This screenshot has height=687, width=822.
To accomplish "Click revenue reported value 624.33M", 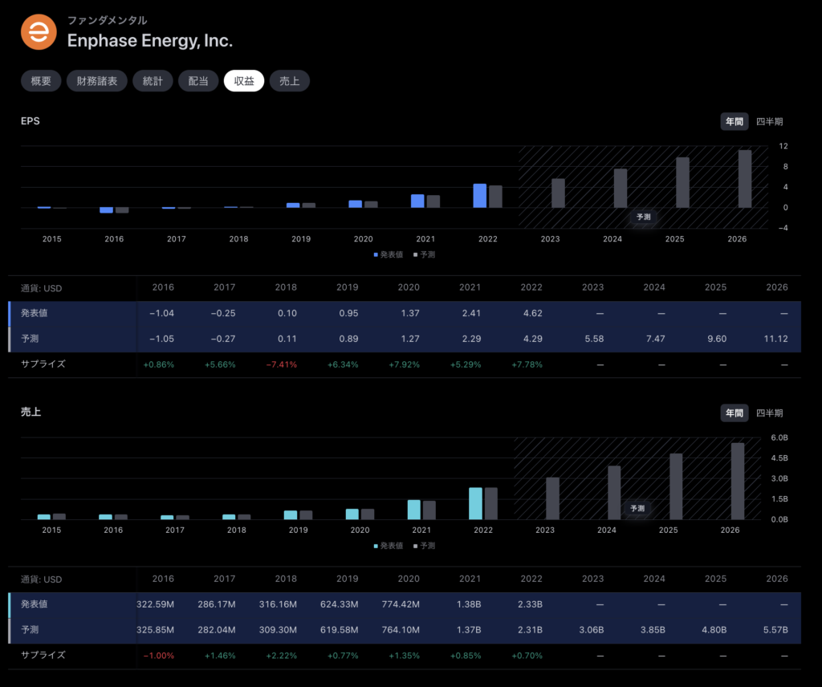I will coord(340,604).
